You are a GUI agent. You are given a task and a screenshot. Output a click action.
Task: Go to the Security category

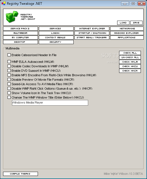[56, 42]
